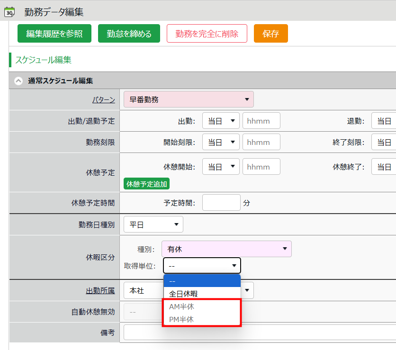396x350 pixels.
Task: Open the 開始刻限 day dropdown
Action: tap(221, 142)
